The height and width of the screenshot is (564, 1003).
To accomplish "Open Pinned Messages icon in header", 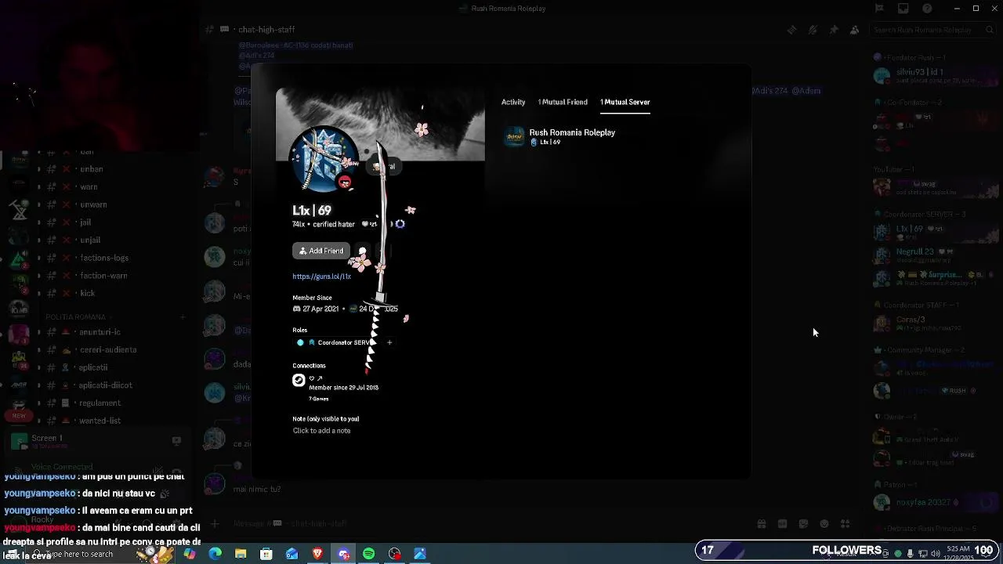I will click(834, 30).
